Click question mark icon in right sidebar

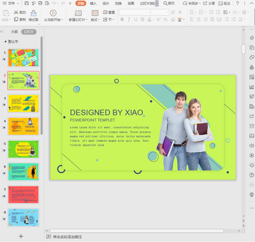pyautogui.click(x=252, y=175)
